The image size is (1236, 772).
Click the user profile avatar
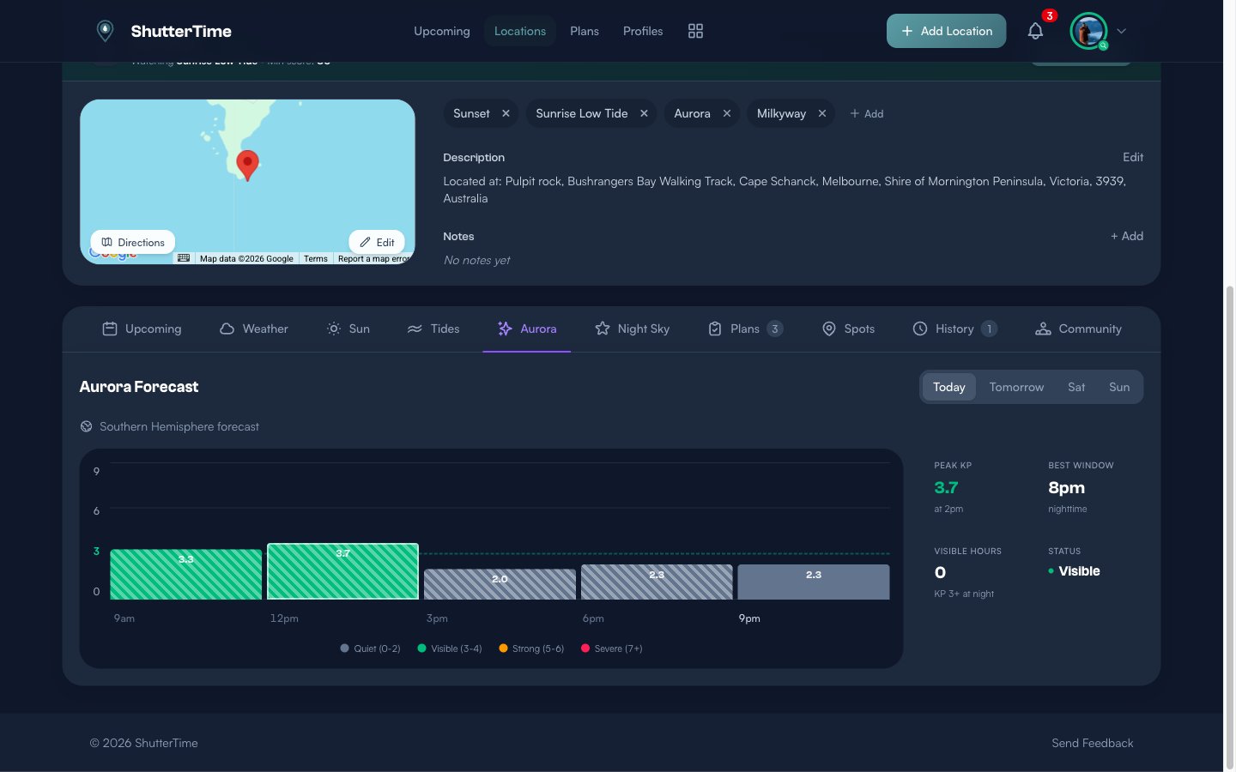tap(1088, 31)
